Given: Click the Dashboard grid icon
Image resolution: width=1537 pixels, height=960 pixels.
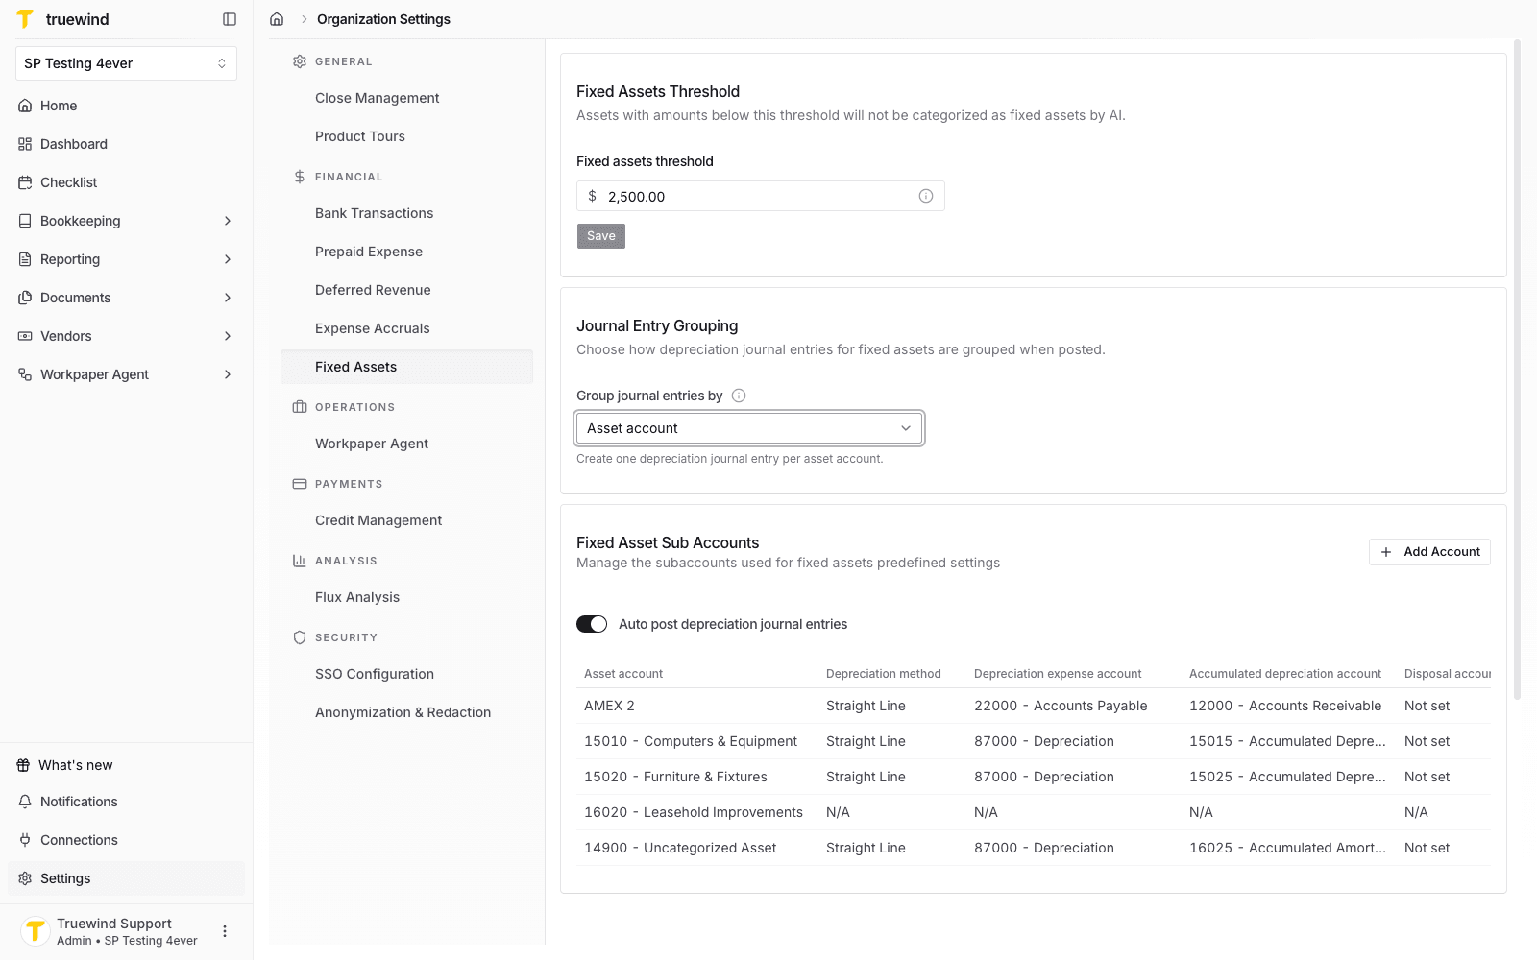Looking at the screenshot, I should (25, 144).
